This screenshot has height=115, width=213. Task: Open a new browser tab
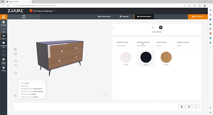(34, 2)
